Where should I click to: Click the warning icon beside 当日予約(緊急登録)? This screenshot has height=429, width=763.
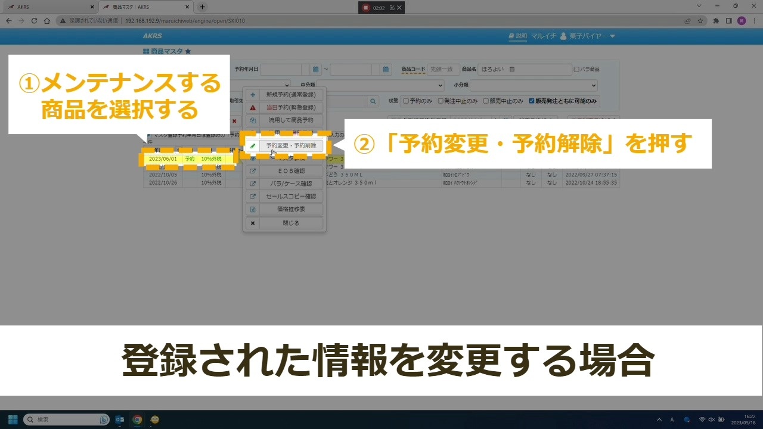coord(253,108)
